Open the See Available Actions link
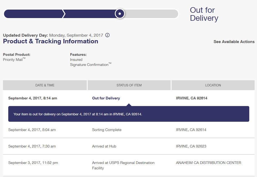Viewport: 257px width, 177px height. point(234,42)
